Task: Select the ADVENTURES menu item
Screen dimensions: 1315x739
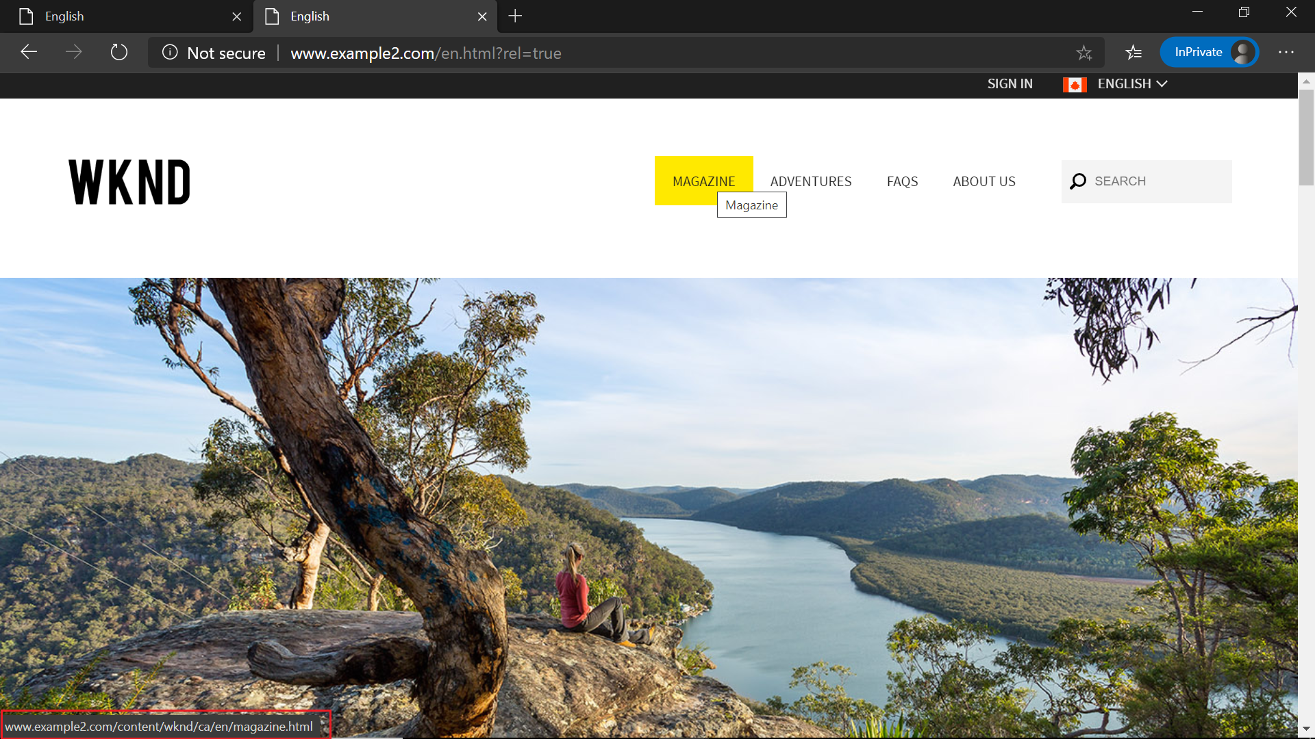Action: tap(810, 181)
